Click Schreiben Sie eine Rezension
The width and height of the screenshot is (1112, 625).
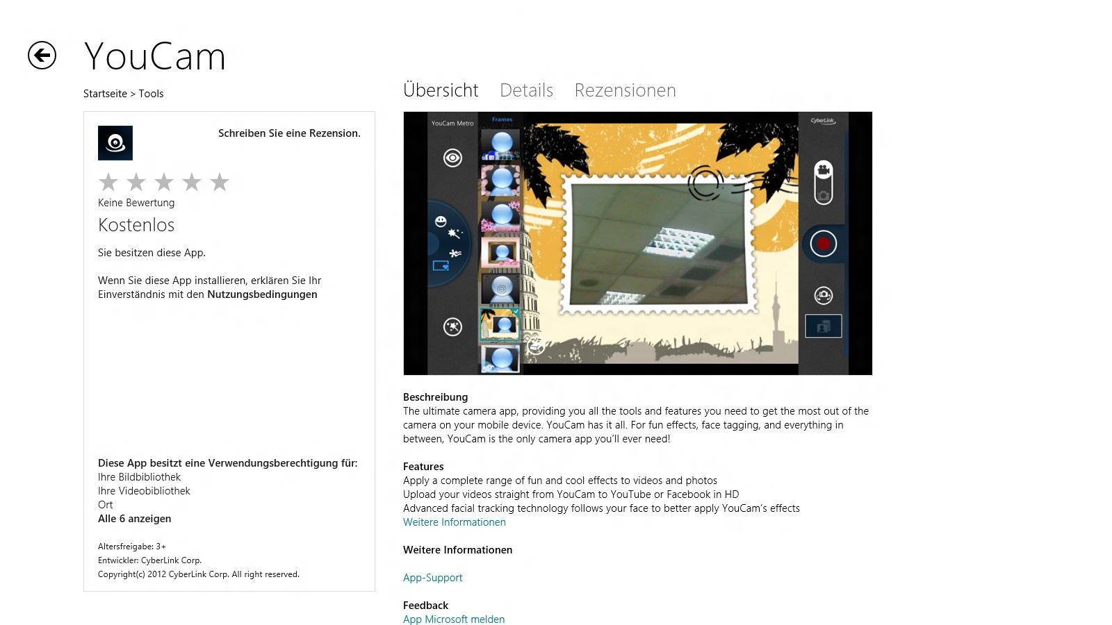[x=289, y=133]
